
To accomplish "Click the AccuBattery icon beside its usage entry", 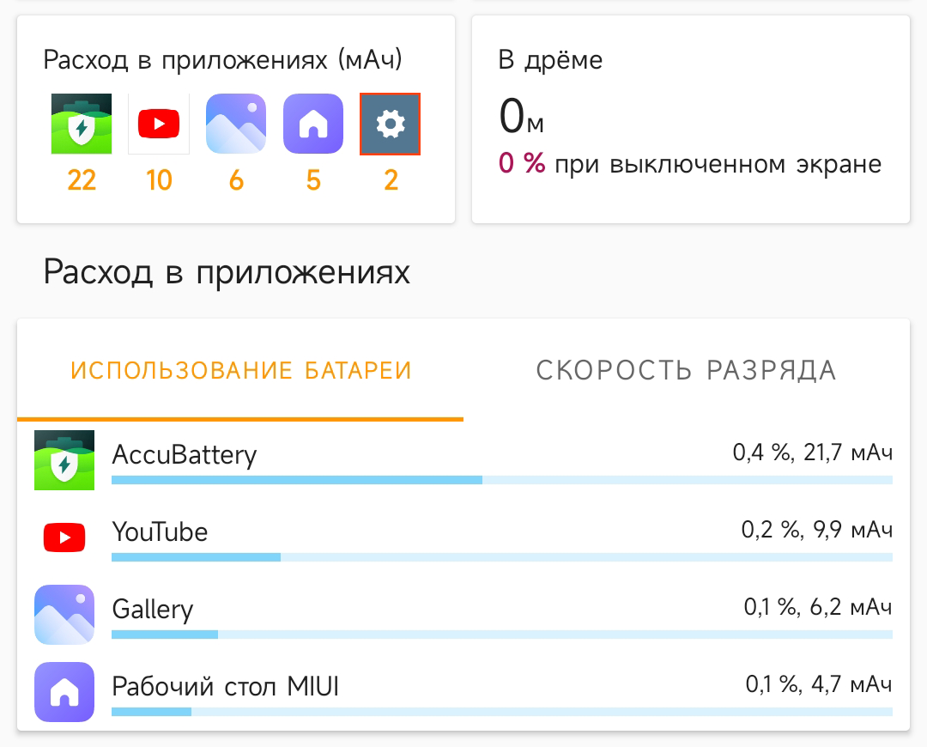I will pos(64,460).
